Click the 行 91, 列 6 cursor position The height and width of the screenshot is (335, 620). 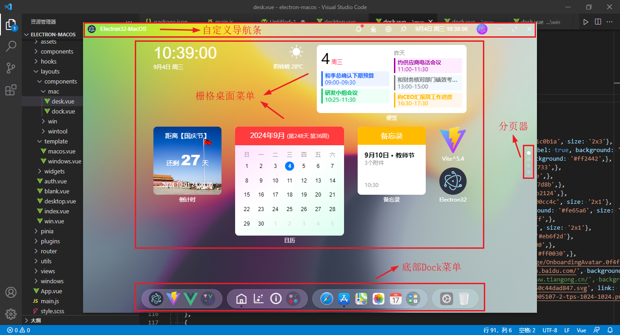tap(498, 330)
